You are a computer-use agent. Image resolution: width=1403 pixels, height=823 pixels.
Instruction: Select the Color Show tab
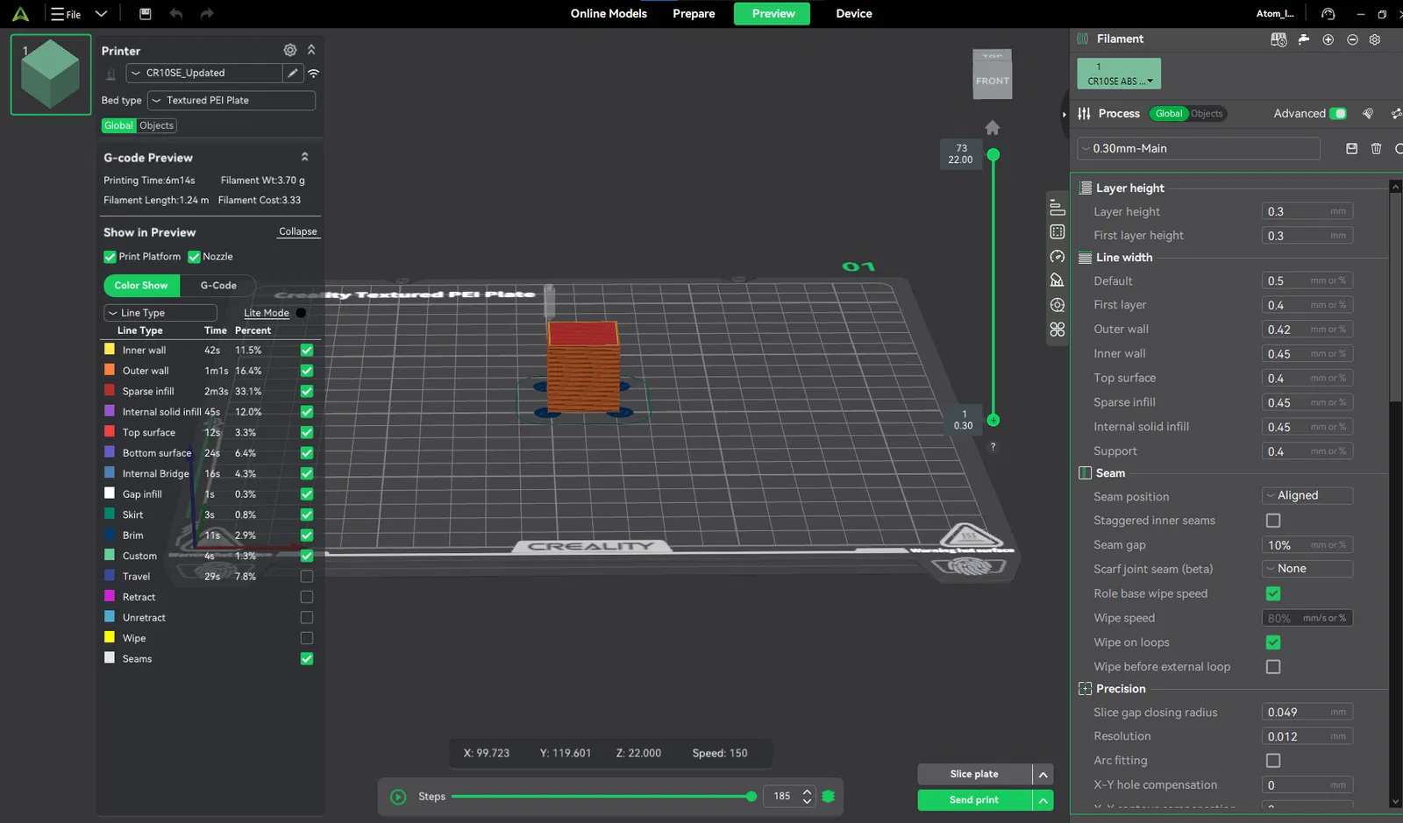(141, 286)
